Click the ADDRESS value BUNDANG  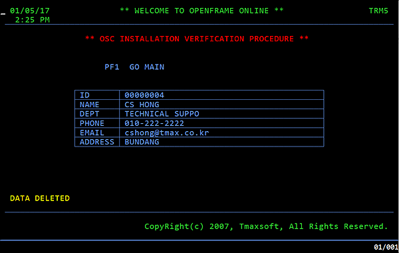142,142
